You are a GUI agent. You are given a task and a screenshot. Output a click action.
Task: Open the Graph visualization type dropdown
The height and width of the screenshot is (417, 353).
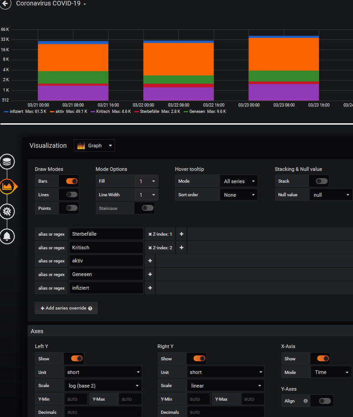95,145
